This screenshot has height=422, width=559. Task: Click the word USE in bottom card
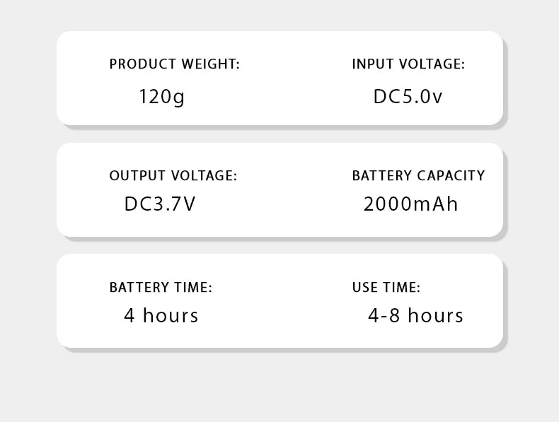tap(364, 288)
